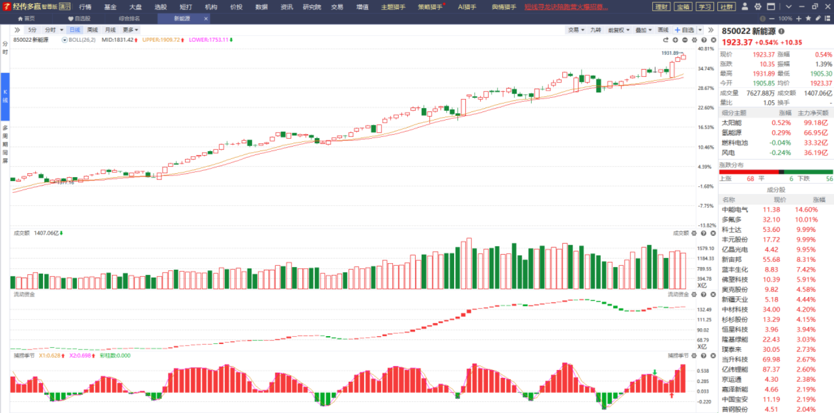Click the user account icon in title bar
The width and height of the screenshot is (834, 413).
point(746,7)
